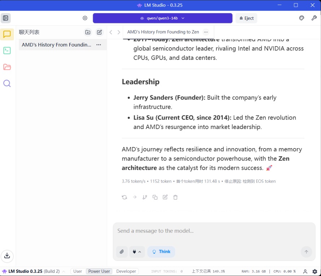Open the qwen/qwen3-14b model selector dropdown
The height and width of the screenshot is (276, 321).
click(x=162, y=18)
